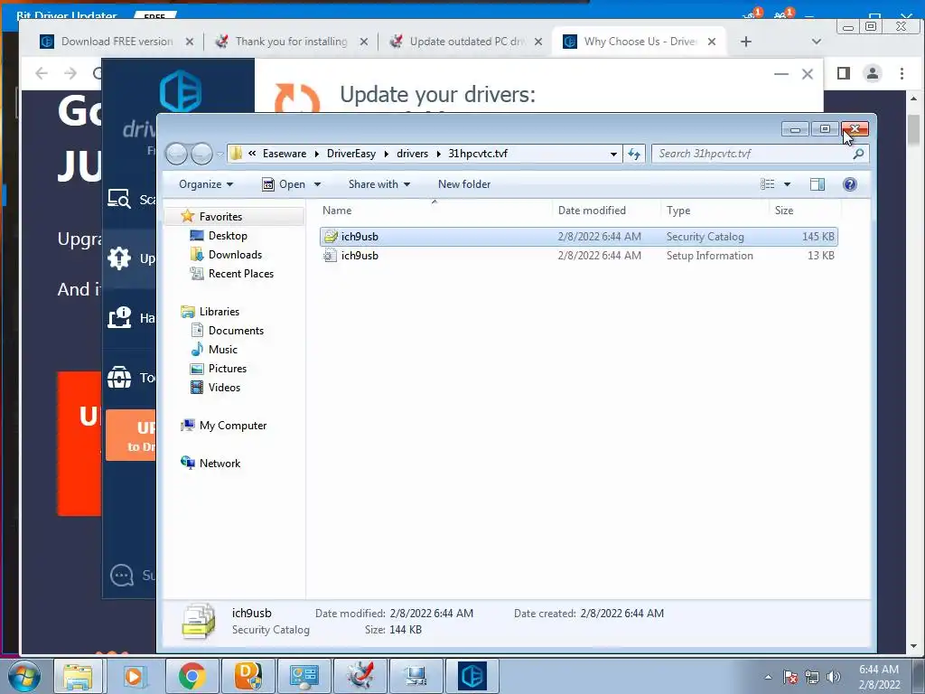Click the change view icon
Viewport: 925px width, 694px height.
click(x=768, y=184)
